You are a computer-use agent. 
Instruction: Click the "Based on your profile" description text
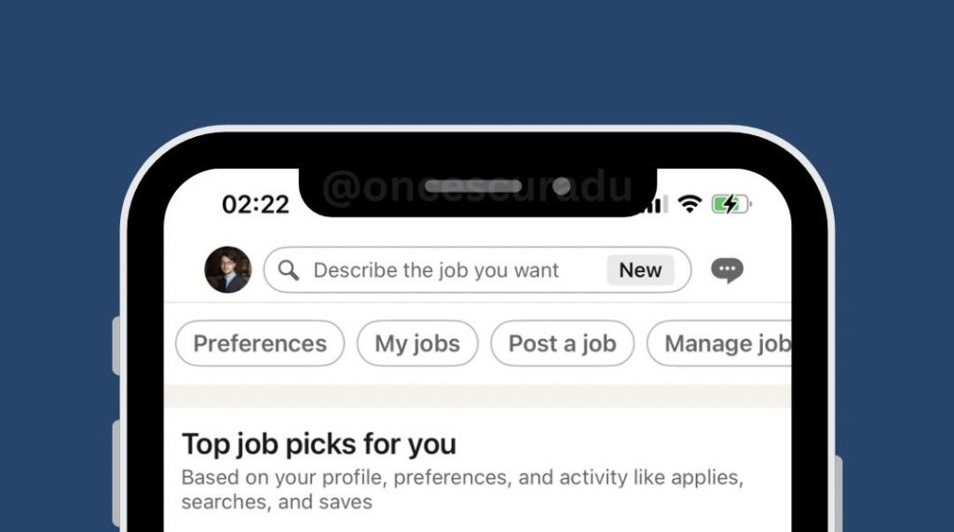(461, 489)
